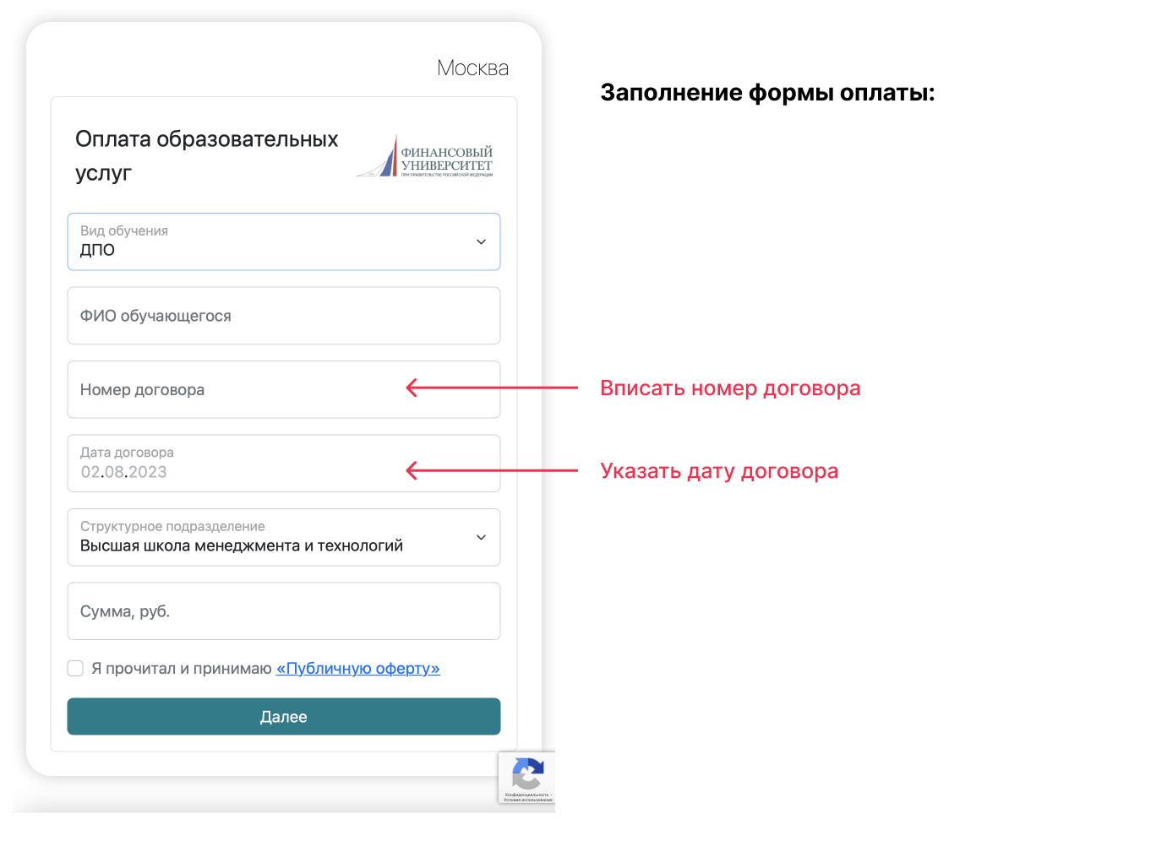The width and height of the screenshot is (1156, 841).
Task: Click the ФИО обучающегося input field
Action: pyautogui.click(x=284, y=316)
